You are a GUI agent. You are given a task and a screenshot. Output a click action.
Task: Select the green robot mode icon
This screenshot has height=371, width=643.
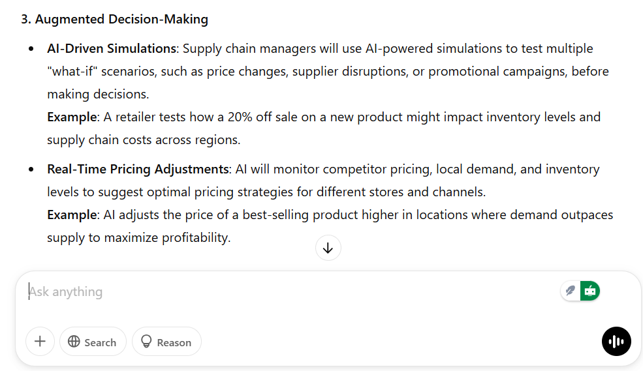(590, 291)
